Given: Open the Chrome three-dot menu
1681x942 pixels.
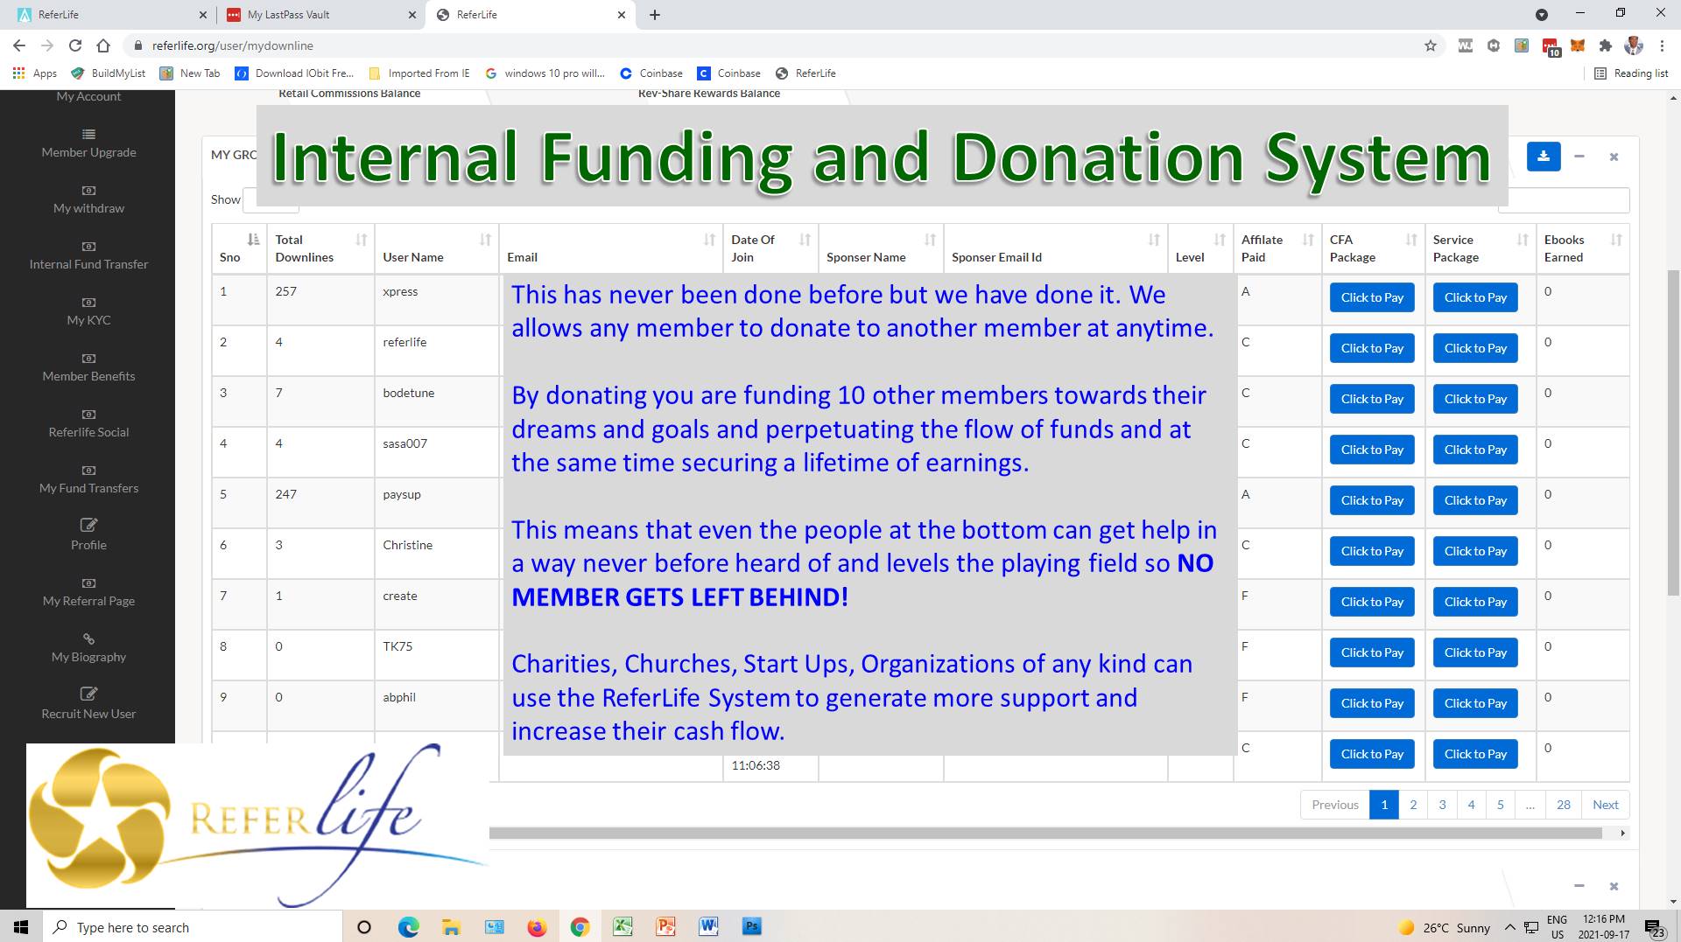Looking at the screenshot, I should coord(1662,45).
